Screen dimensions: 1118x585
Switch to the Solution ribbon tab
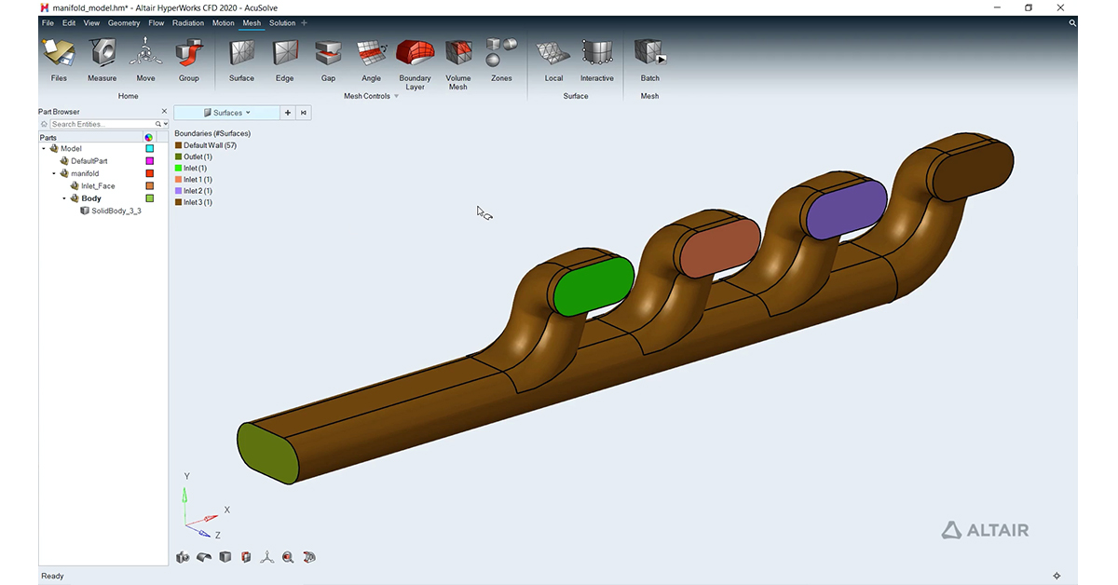[x=281, y=23]
